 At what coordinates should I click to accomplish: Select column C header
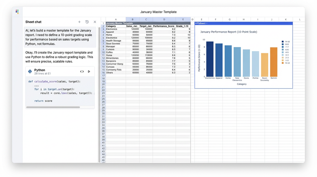tap(146, 19)
